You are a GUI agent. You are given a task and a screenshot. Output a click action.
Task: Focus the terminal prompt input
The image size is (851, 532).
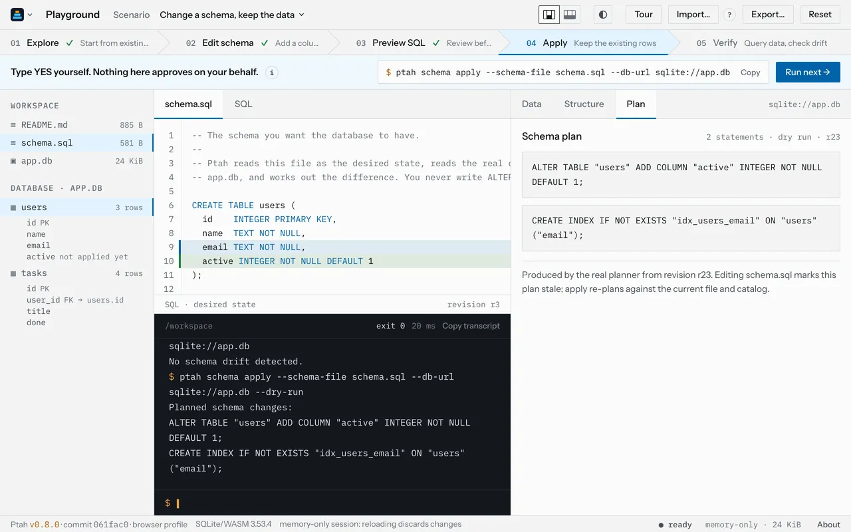(x=332, y=503)
